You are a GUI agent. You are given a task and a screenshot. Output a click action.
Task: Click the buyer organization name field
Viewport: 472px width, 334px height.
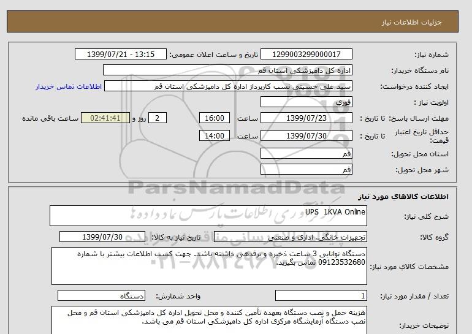227,70
